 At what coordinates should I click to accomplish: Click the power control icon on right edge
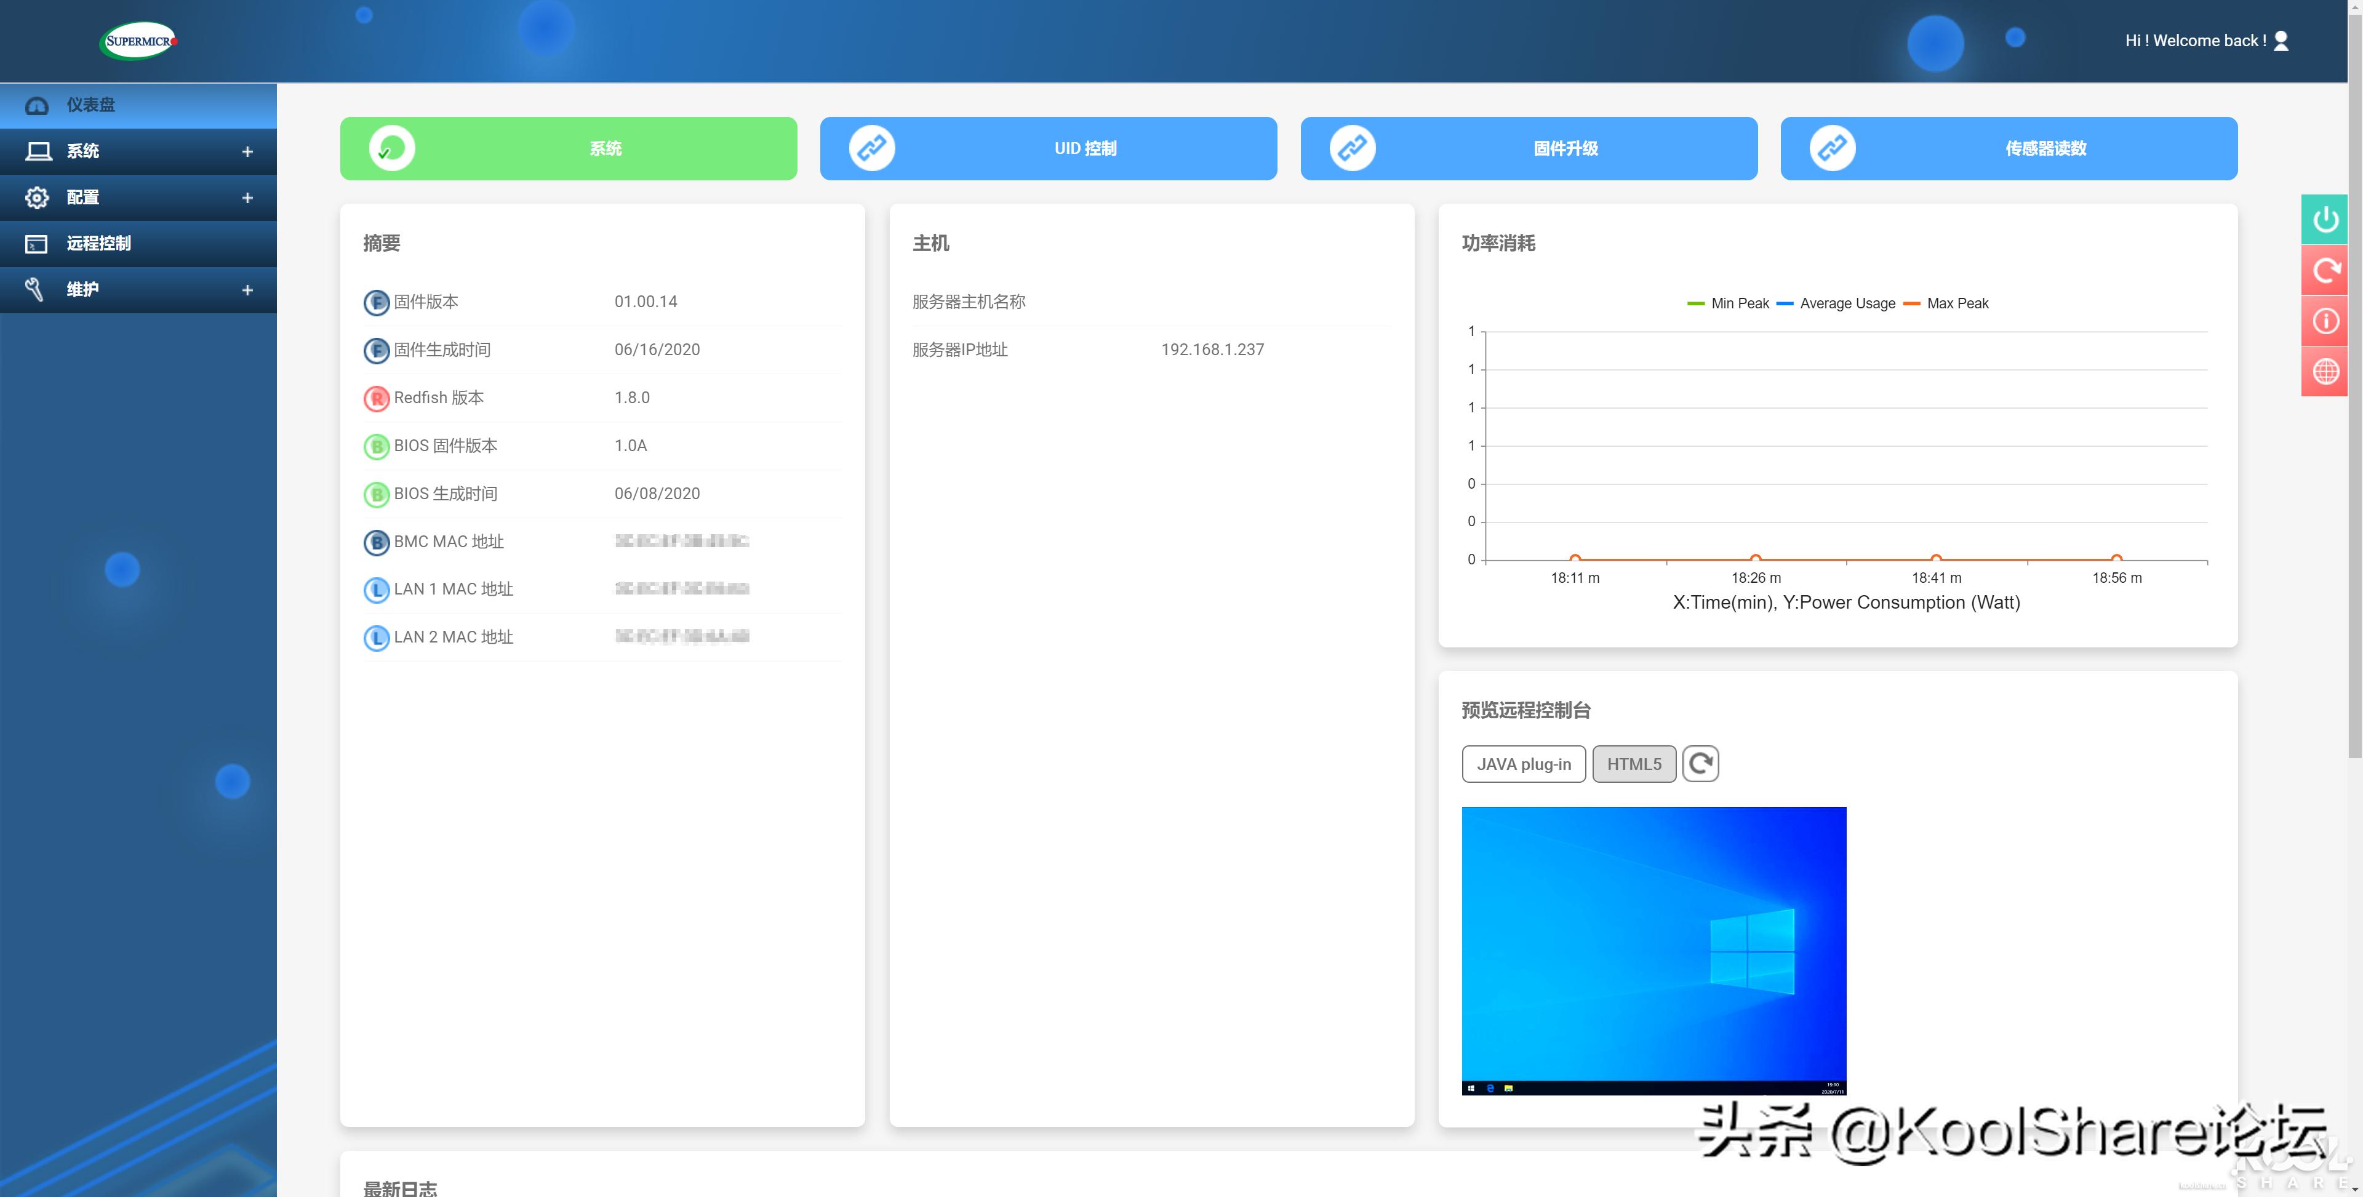click(2325, 219)
